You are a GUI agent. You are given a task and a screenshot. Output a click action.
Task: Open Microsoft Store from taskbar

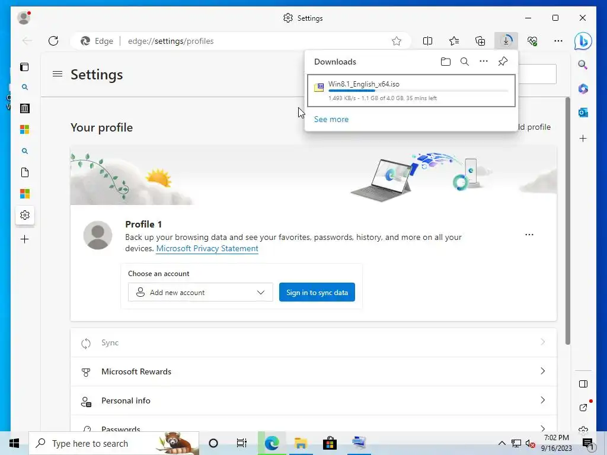(x=330, y=443)
